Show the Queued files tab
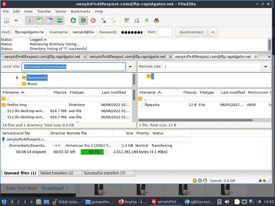275x206 pixels. point(20,173)
